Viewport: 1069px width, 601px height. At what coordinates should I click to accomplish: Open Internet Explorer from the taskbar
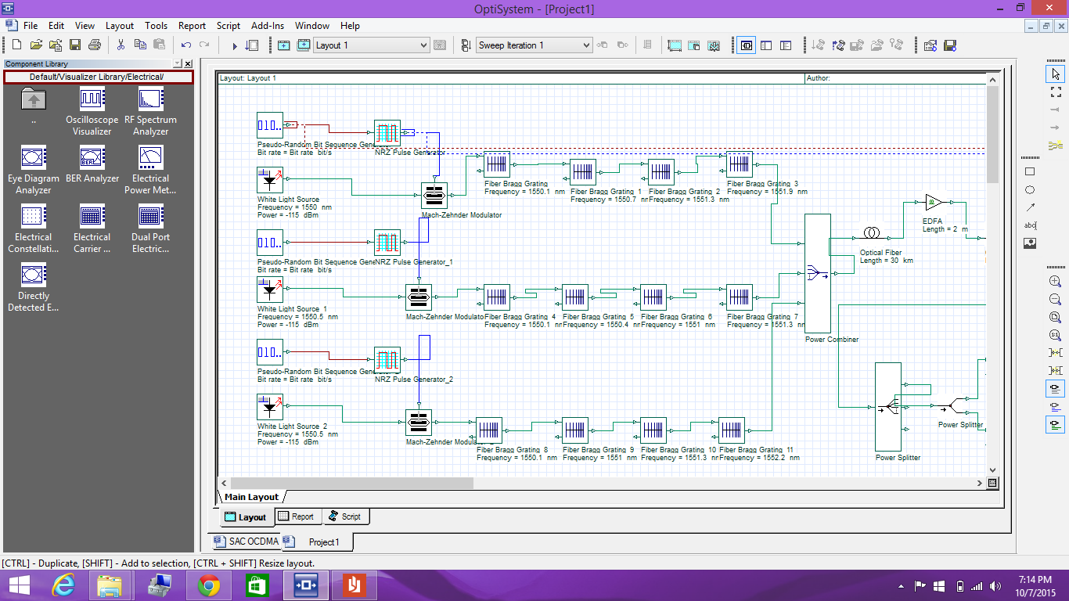[x=63, y=585]
